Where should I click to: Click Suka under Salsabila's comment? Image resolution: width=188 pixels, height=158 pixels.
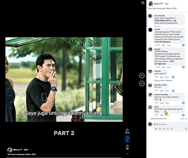pos(162,77)
